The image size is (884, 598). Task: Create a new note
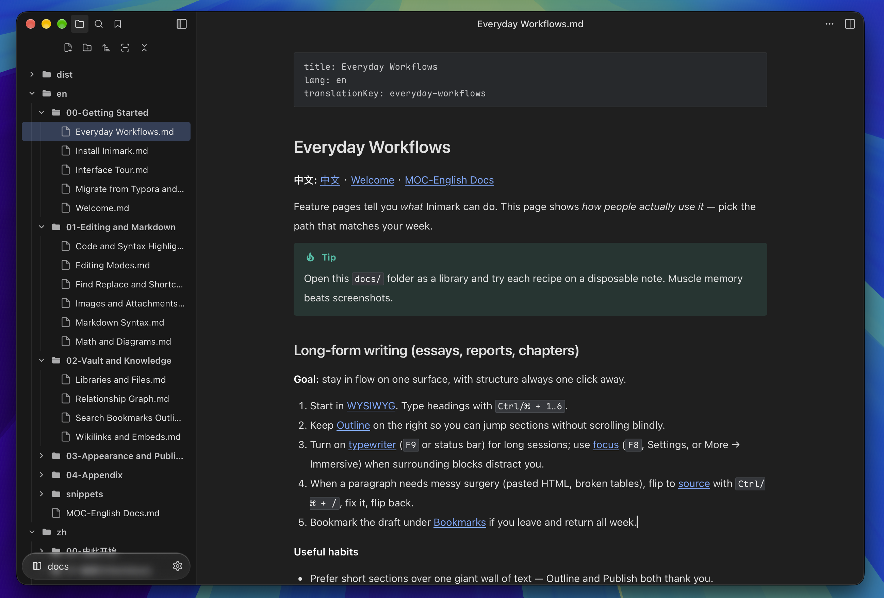click(68, 48)
